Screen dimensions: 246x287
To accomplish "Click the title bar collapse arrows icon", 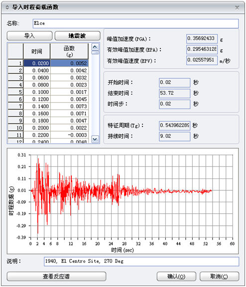I will (x=7, y=7).
